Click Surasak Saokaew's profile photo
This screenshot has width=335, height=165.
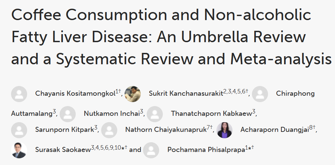coord(19,150)
